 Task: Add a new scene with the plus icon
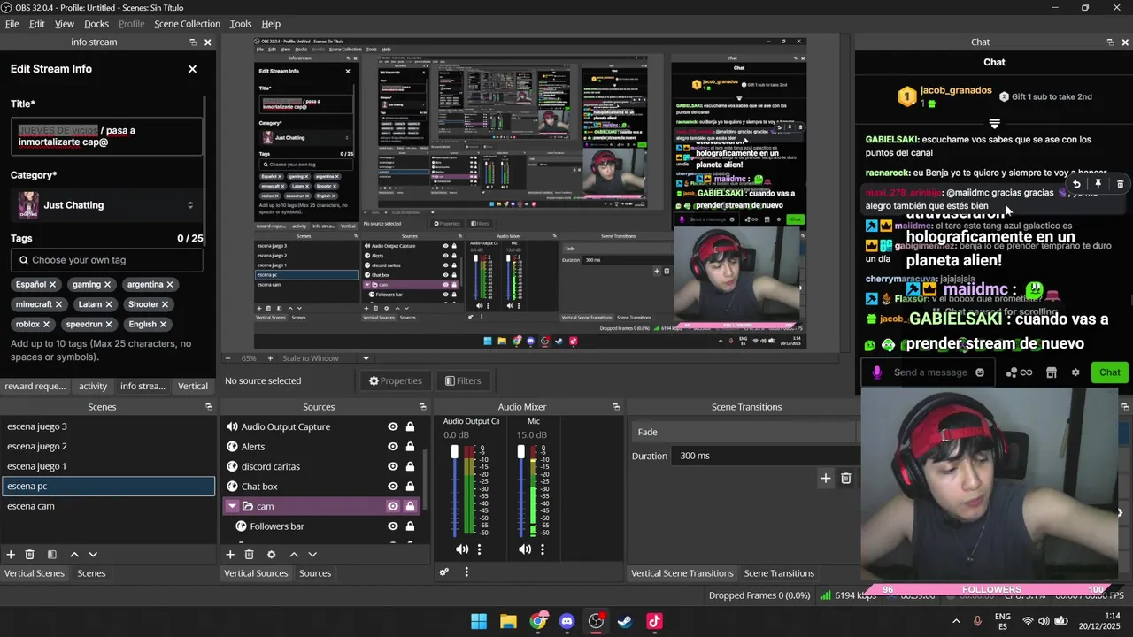tap(11, 555)
